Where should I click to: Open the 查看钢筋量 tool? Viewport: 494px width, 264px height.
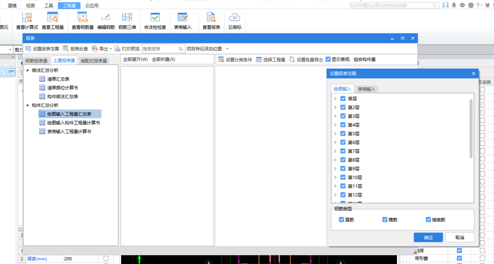pyautogui.click(x=83, y=21)
